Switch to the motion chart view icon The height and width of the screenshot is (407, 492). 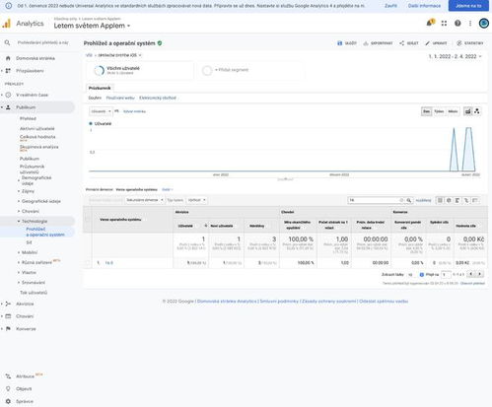(477, 111)
